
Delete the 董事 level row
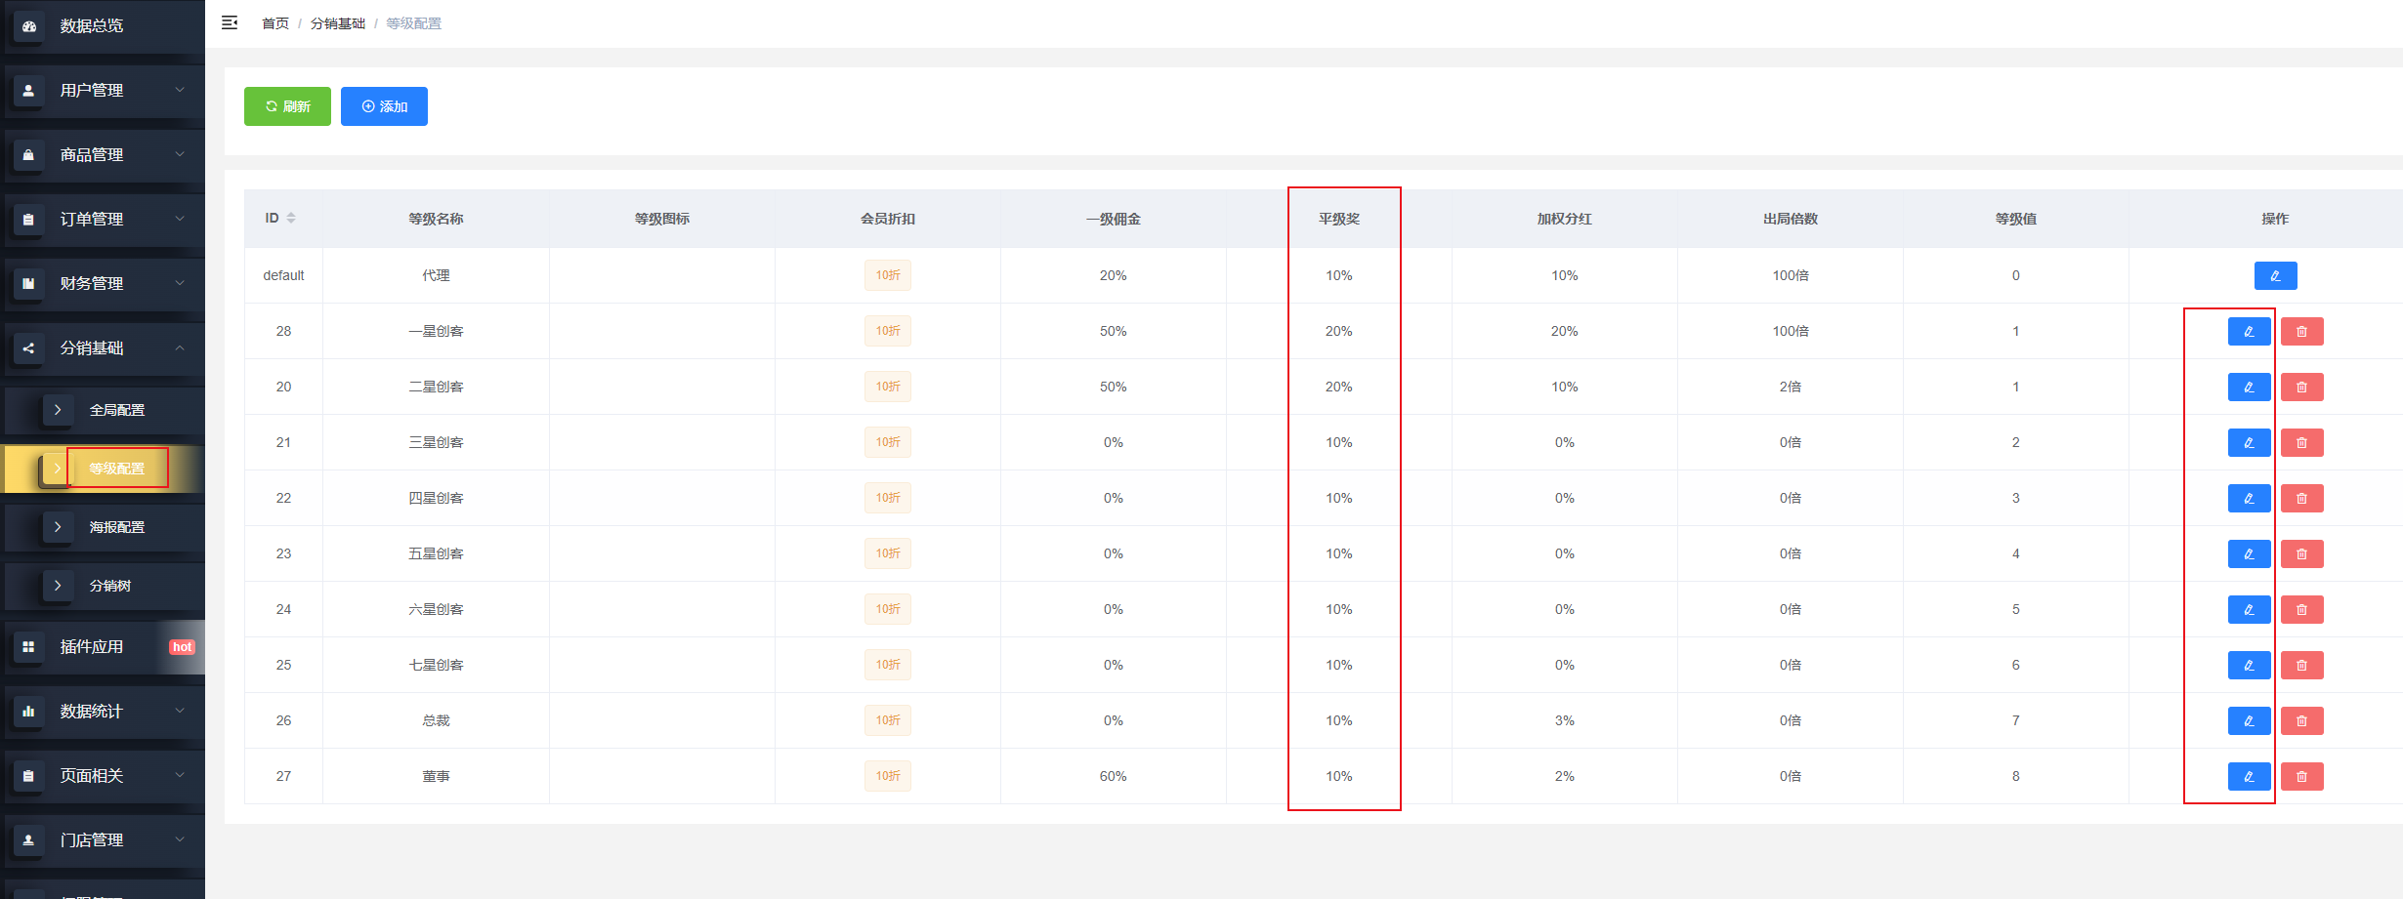tap(2301, 777)
